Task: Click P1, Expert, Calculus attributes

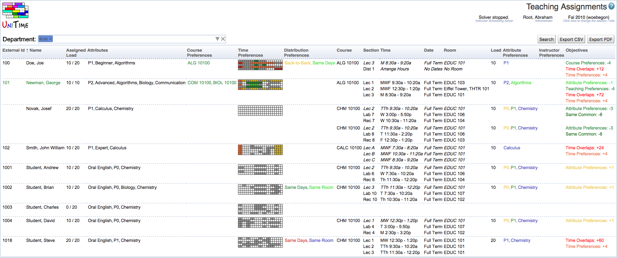Action: (x=107, y=148)
